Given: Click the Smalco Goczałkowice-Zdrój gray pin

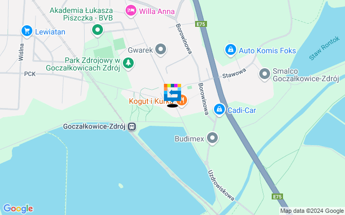Looking at the screenshot, I should [x=265, y=74].
